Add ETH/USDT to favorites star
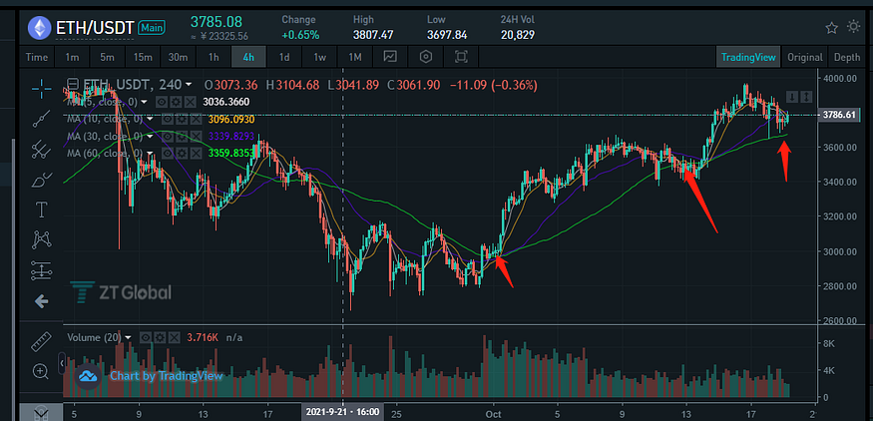This screenshot has width=873, height=421. 831,27
